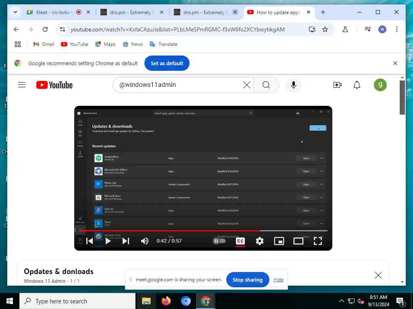Image resolution: width=413 pixels, height=309 pixels.
Task: Open YouTube hamburger guide menu
Action: [22, 85]
